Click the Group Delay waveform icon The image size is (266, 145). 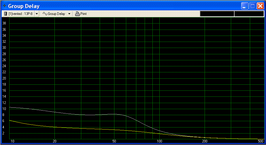45,14
